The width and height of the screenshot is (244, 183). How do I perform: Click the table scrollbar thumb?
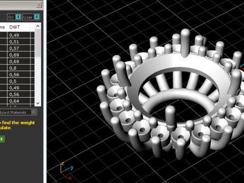(38, 43)
